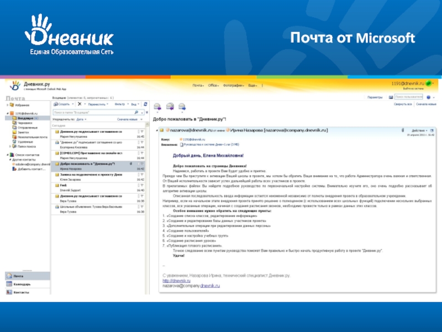Viewport: 442px width, 332px height.
Task: Click the Reply All icon
Action: pyautogui.click(x=170, y=107)
